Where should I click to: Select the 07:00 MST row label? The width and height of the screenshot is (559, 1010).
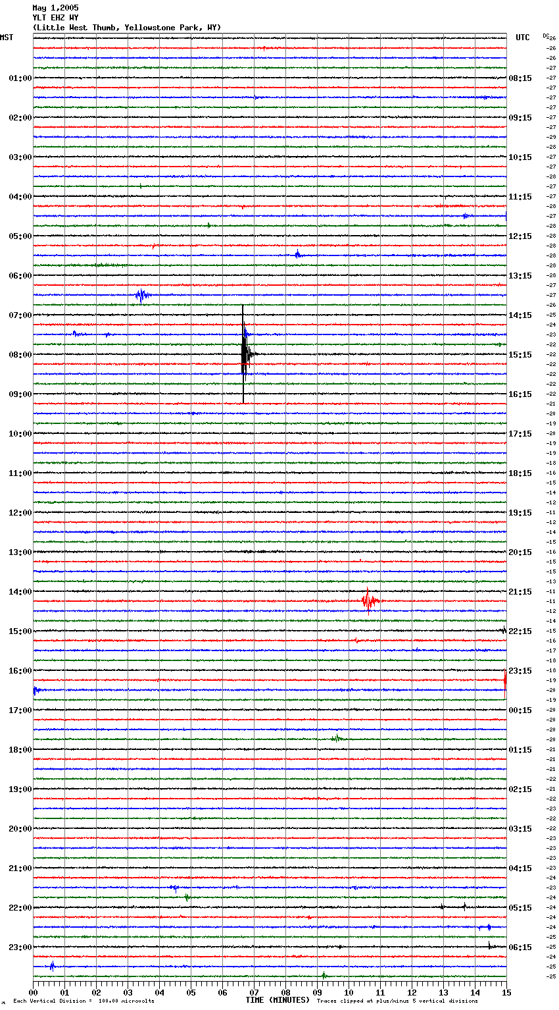coord(20,315)
